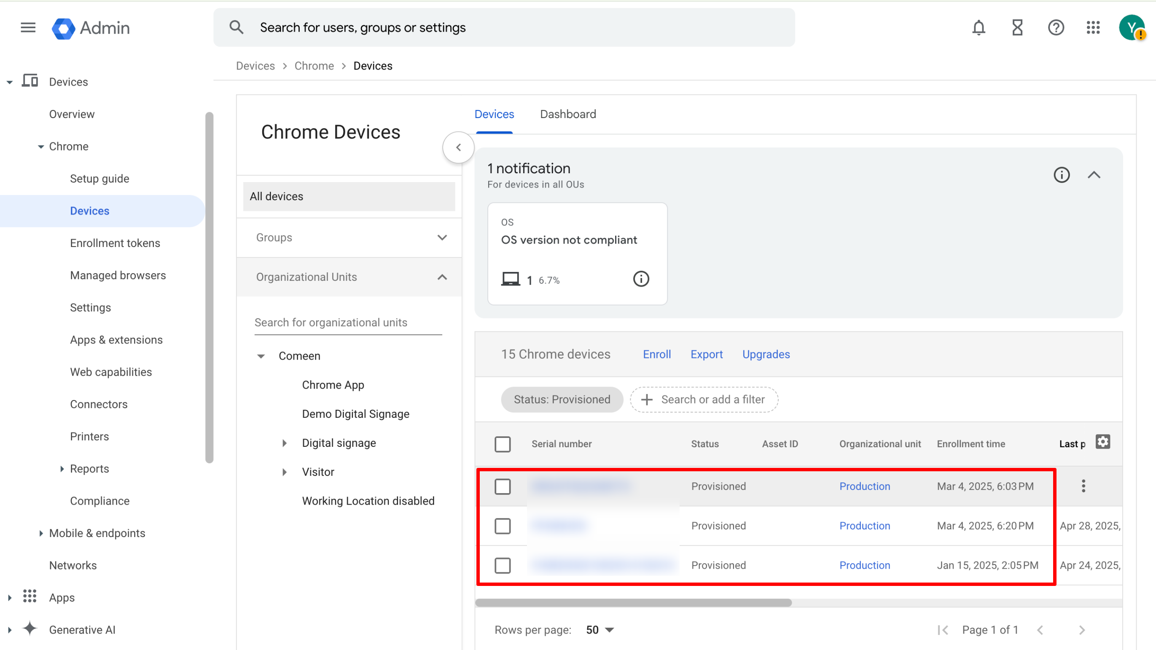1156x650 pixels.
Task: Click the sidebar vertical scrollbar
Action: point(209,287)
